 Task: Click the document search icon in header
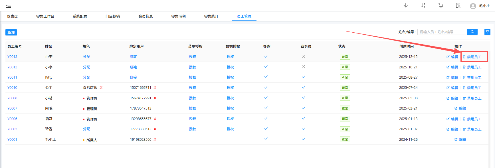pyautogui.click(x=458, y=6)
